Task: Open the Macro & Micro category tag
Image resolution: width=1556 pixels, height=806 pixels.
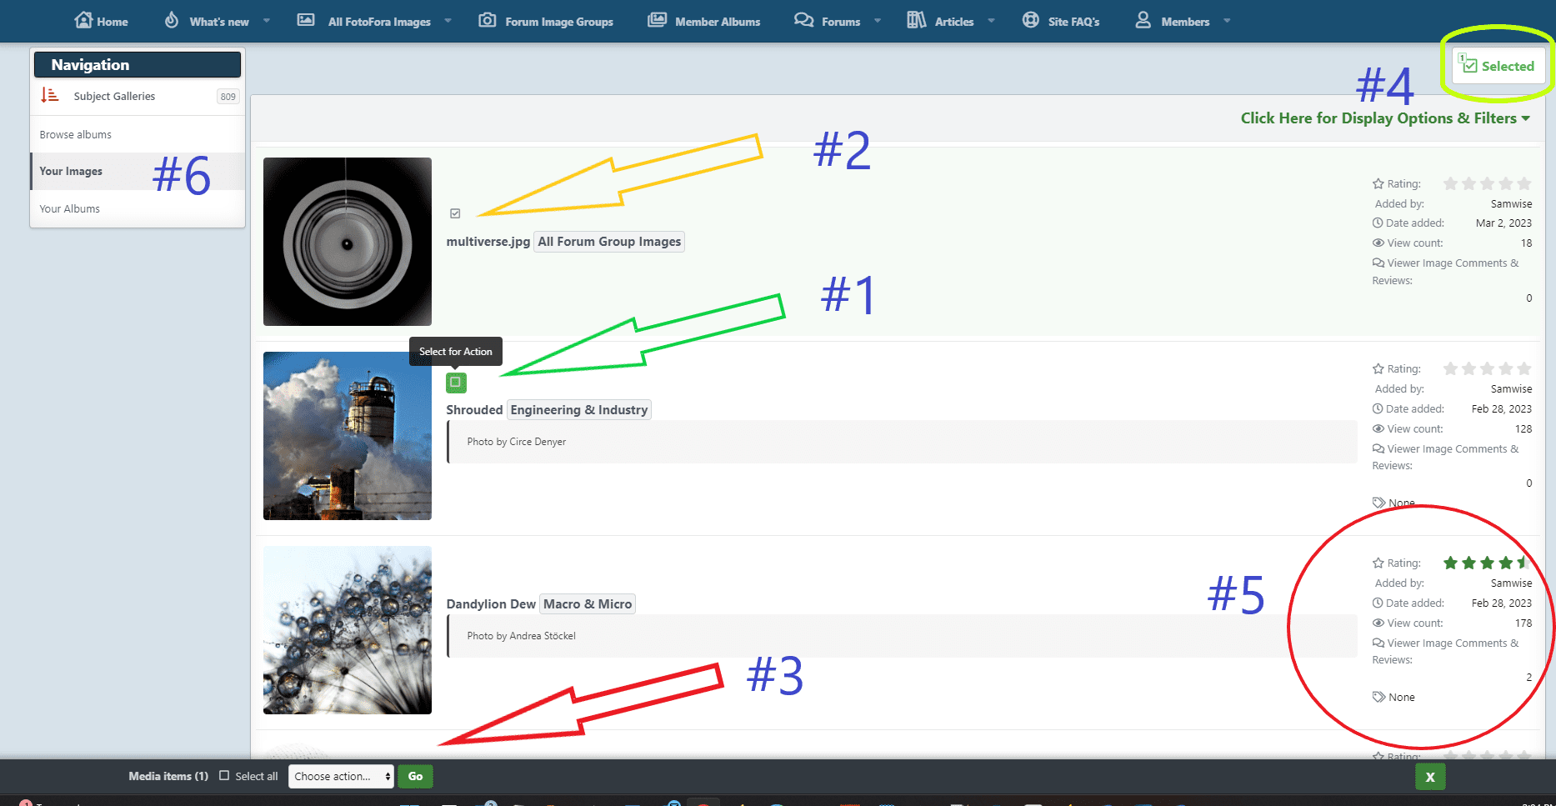Action: (588, 604)
